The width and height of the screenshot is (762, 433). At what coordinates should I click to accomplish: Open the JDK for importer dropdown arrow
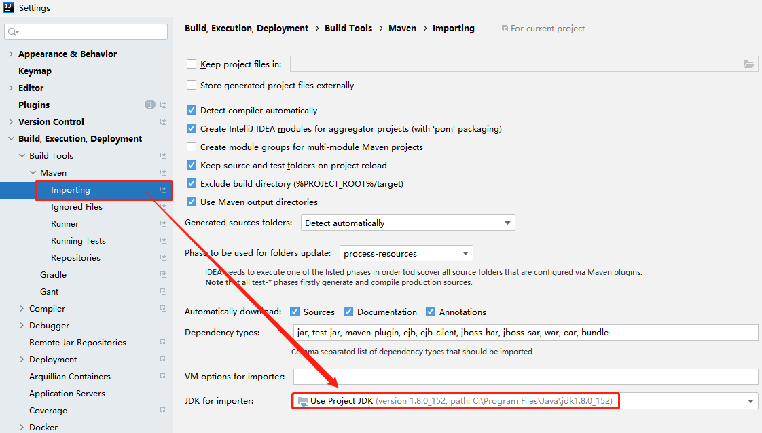pyautogui.click(x=750, y=402)
